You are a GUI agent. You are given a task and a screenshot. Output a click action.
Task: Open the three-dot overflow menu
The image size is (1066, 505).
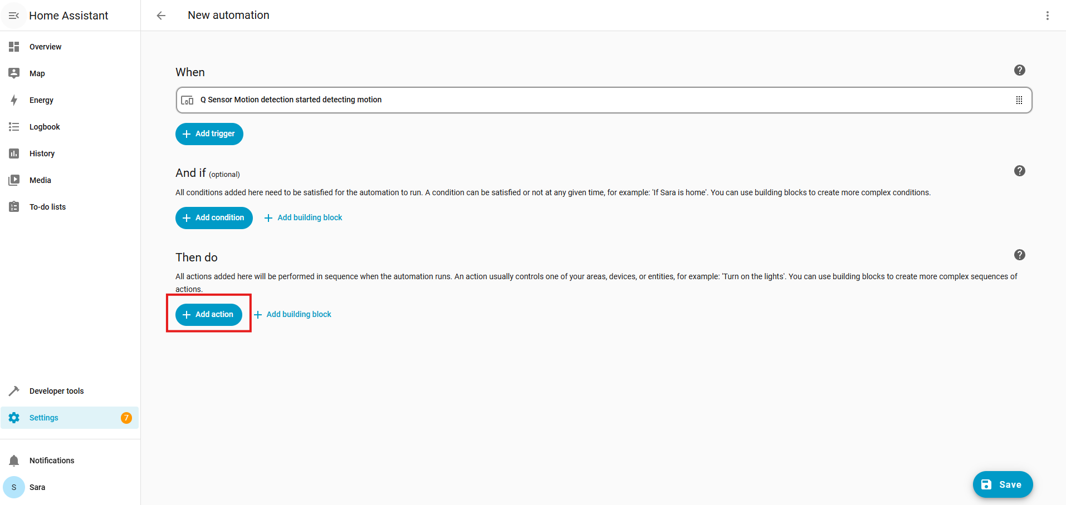(x=1048, y=16)
